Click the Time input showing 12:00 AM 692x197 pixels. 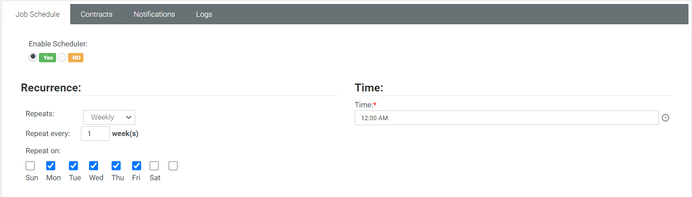[x=506, y=118]
